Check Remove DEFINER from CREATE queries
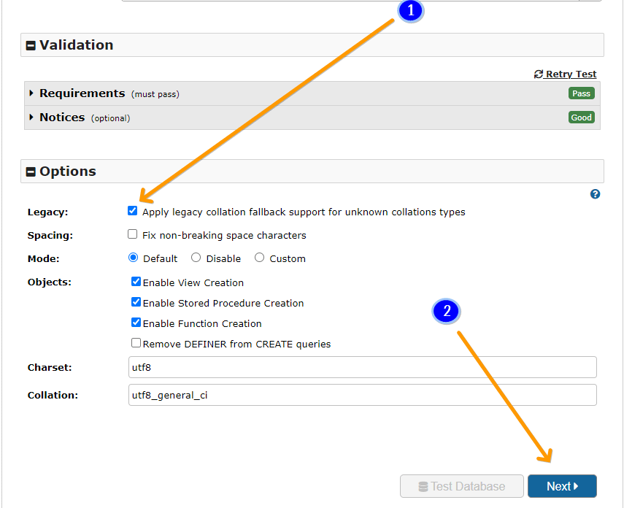 136,343
